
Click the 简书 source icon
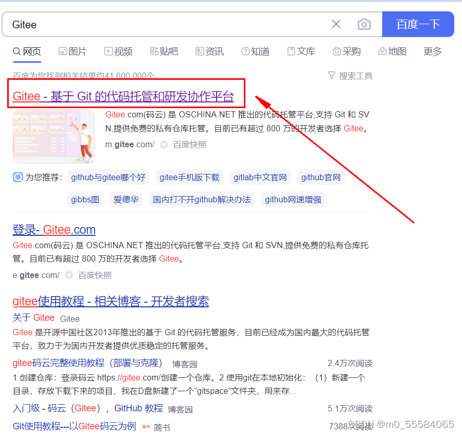point(146,427)
